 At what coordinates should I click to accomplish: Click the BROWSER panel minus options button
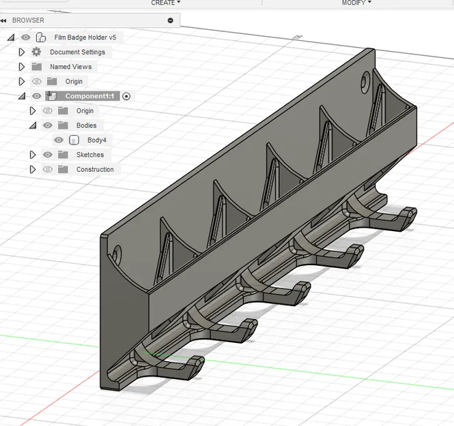[170, 20]
